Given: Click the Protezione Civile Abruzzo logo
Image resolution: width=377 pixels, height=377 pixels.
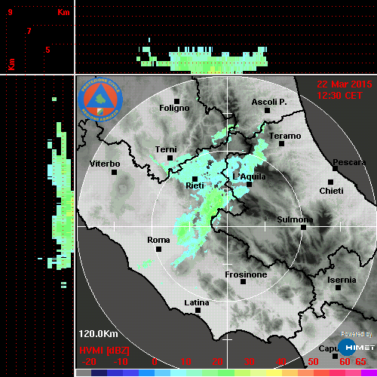Looking at the screenshot, I should (100, 100).
